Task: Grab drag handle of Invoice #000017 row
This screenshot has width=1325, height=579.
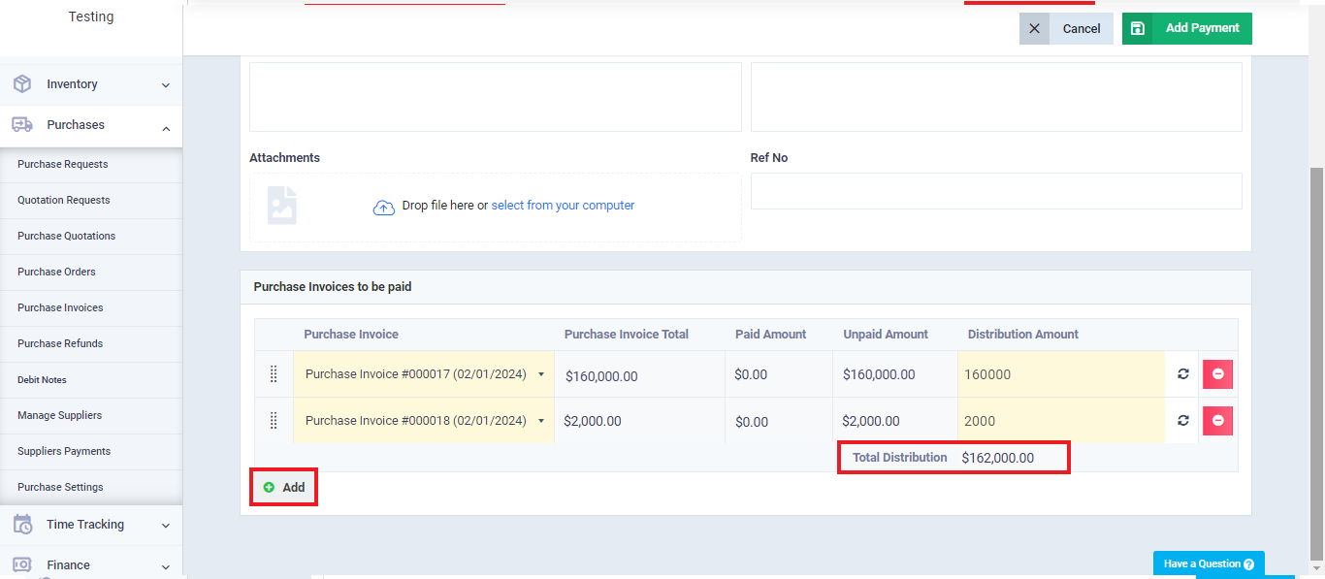Action: coord(274,374)
